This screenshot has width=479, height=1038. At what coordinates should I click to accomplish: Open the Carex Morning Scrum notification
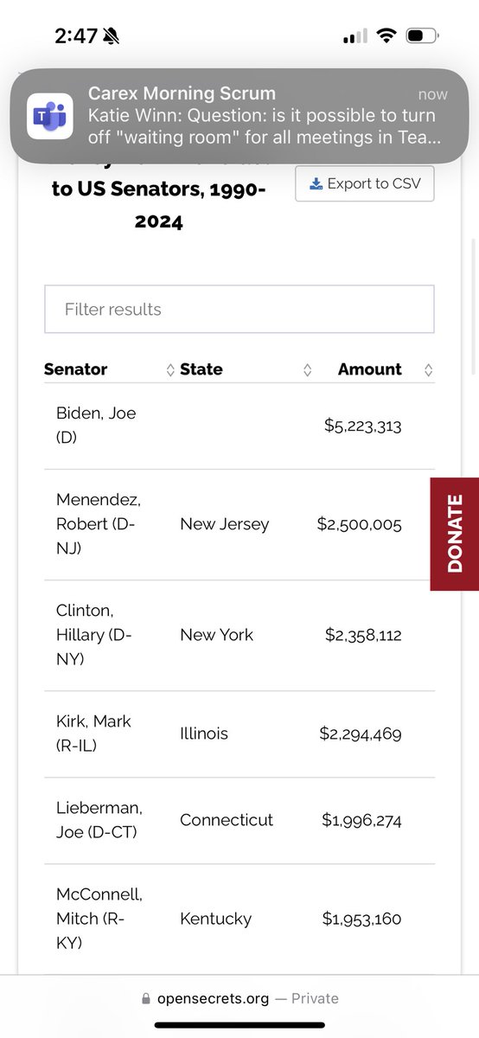pyautogui.click(x=239, y=116)
